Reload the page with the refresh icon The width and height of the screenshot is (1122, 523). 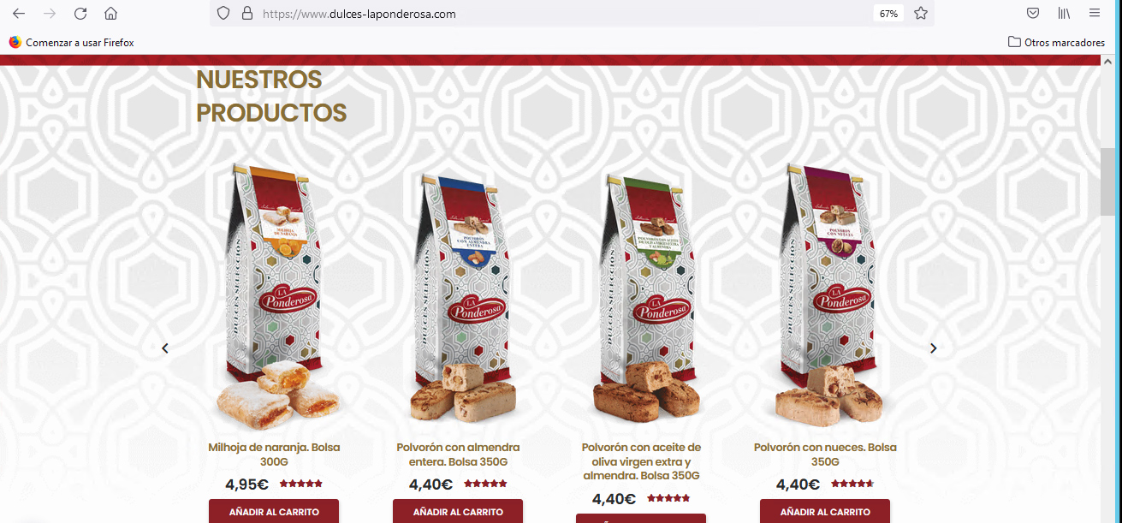[80, 14]
